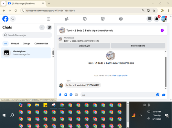
Task: Open Windows taskbar search magnifier
Action: [x=12, y=115]
